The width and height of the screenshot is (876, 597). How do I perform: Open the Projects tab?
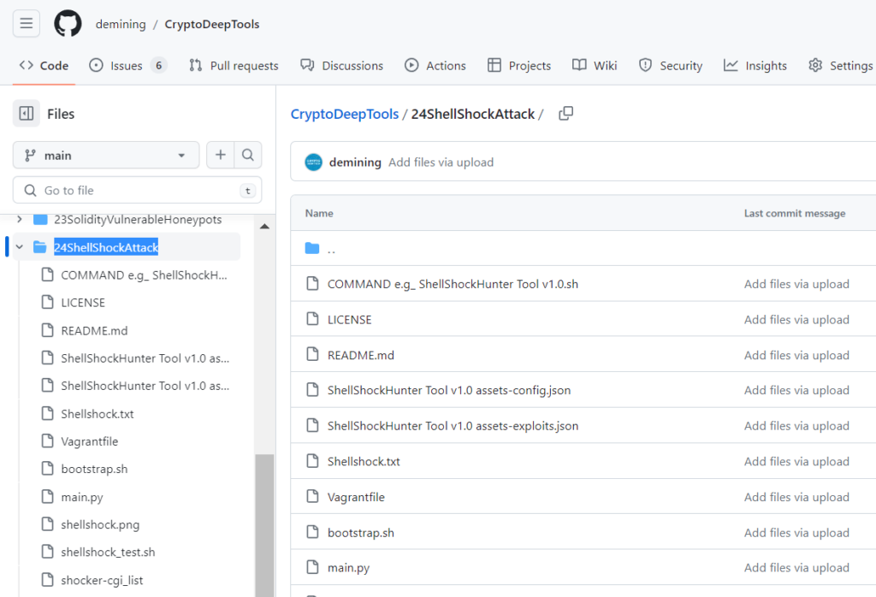tap(519, 65)
